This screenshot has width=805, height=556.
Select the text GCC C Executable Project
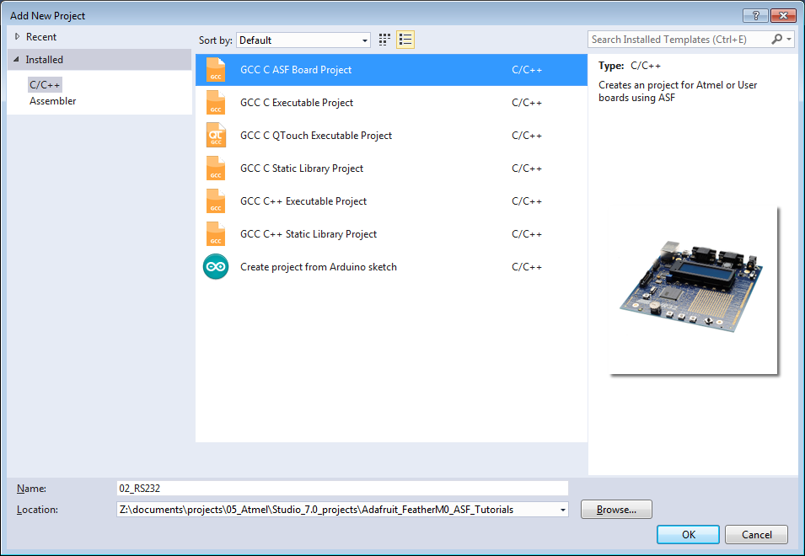(x=297, y=103)
